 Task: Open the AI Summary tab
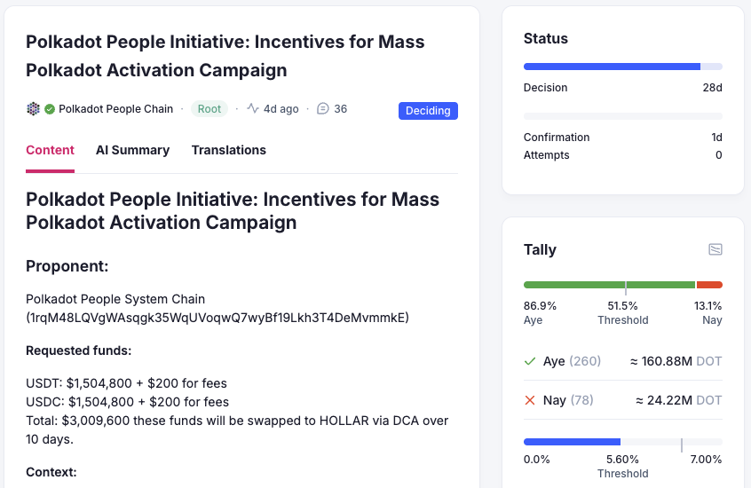click(132, 150)
